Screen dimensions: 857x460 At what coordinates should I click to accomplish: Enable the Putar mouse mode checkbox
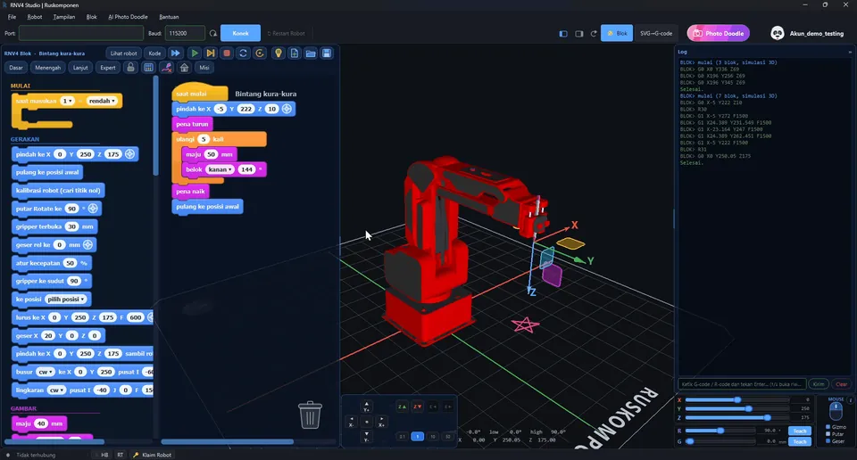[x=828, y=434]
